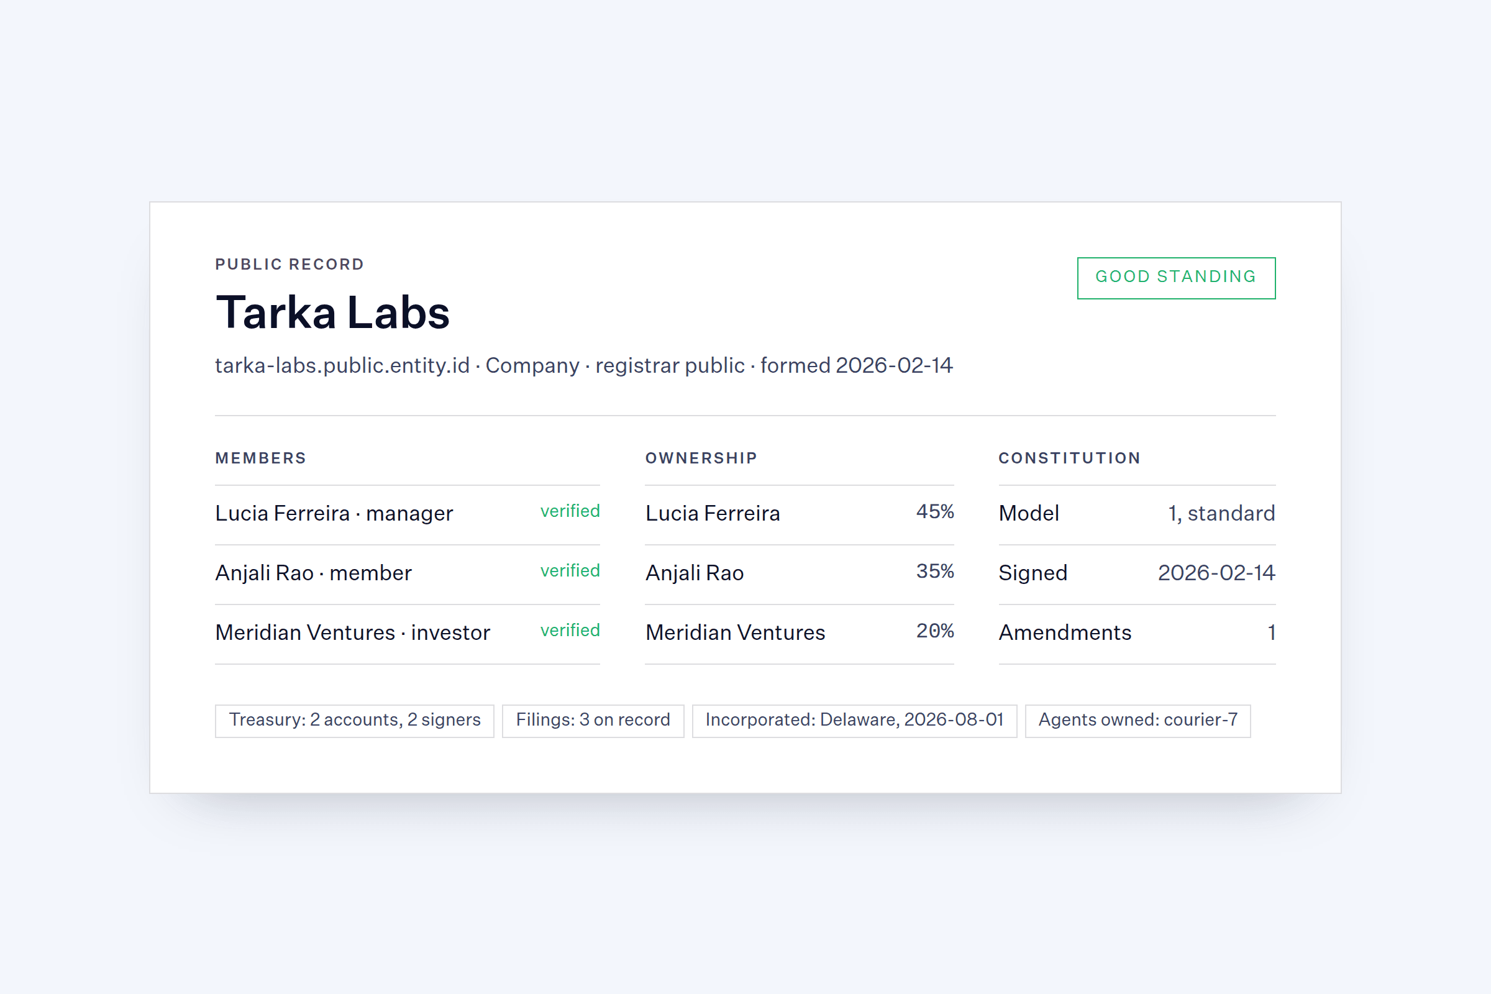Click verified status for Meridian Ventures
The image size is (1491, 994).
(x=570, y=630)
